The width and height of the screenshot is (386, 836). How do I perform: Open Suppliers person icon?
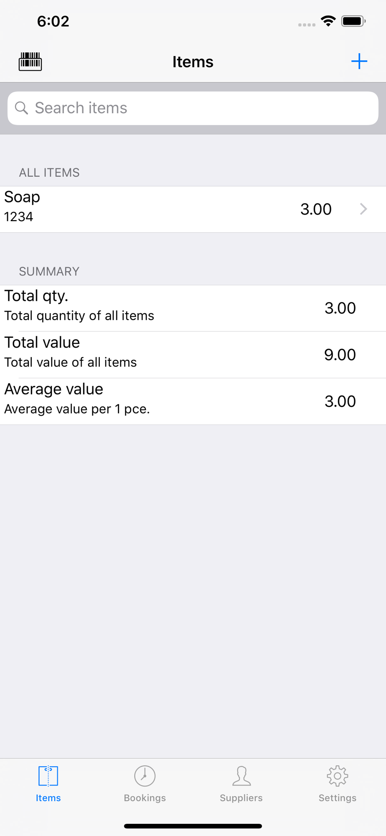[x=241, y=776]
